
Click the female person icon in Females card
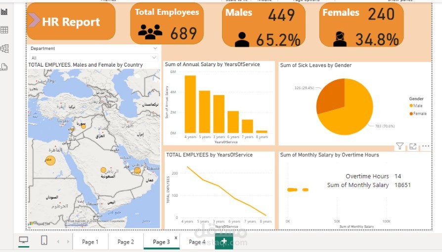[340, 39]
